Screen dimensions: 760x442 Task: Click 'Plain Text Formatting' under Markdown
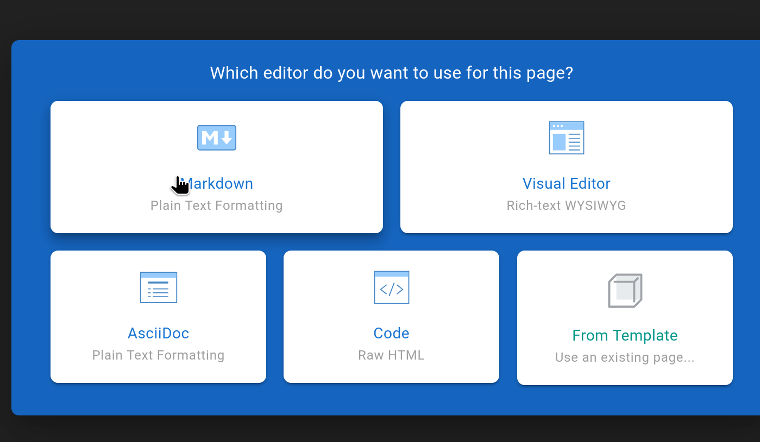tap(217, 206)
